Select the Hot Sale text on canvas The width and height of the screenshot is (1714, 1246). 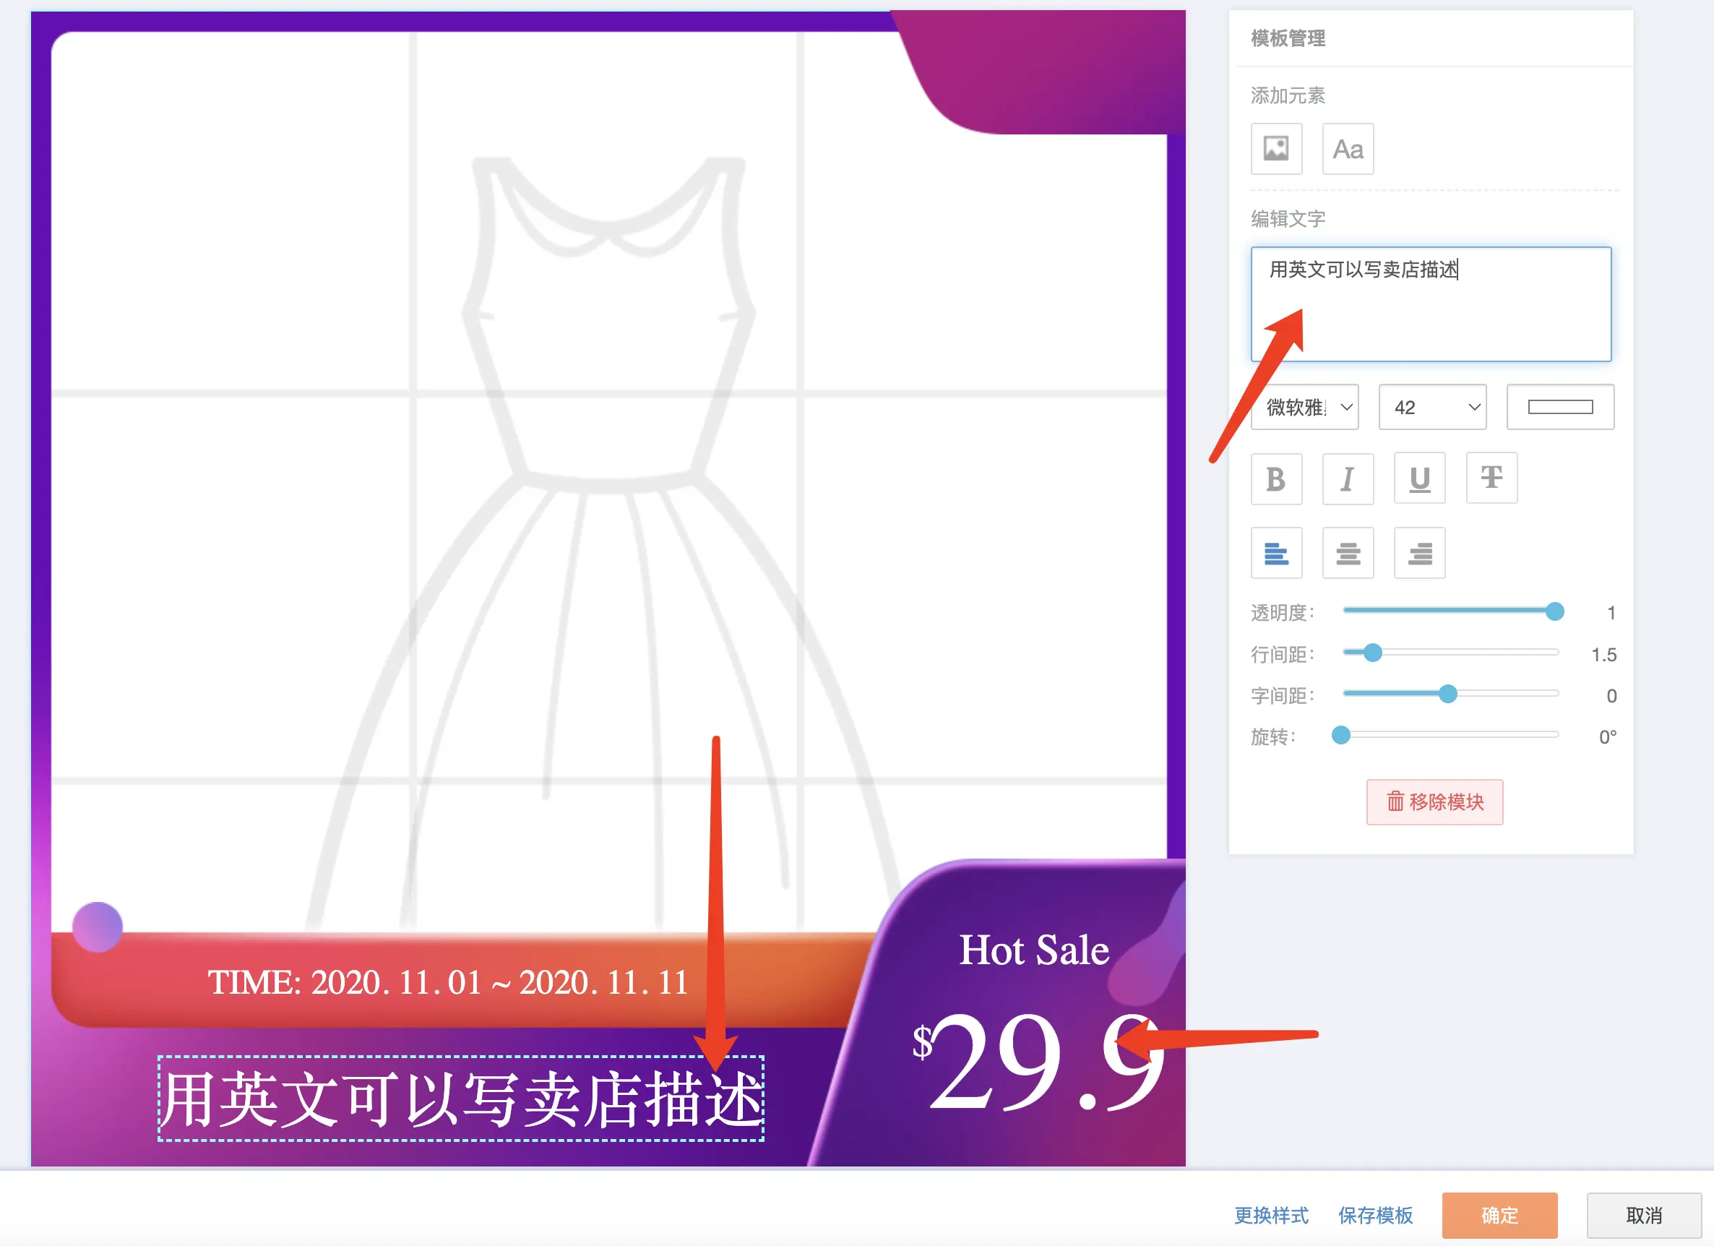(x=1034, y=950)
